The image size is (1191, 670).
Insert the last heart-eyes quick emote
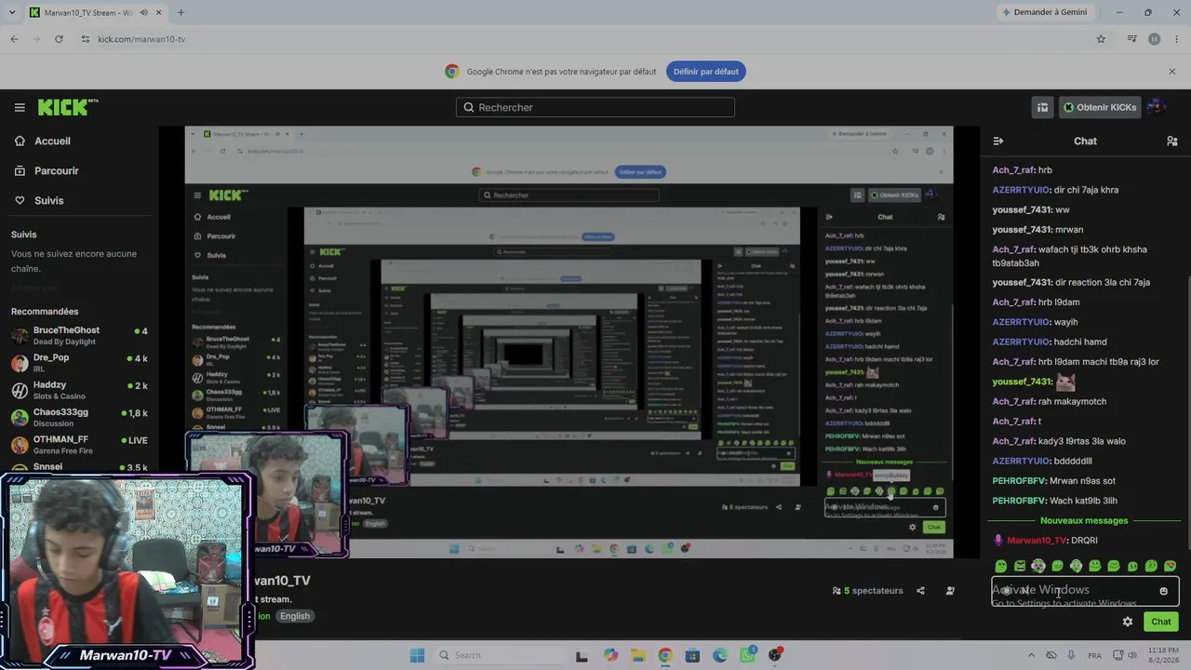(1170, 566)
